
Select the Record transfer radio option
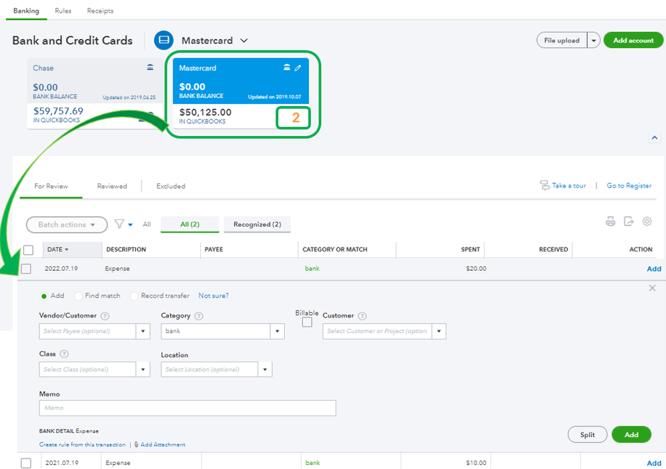(134, 296)
